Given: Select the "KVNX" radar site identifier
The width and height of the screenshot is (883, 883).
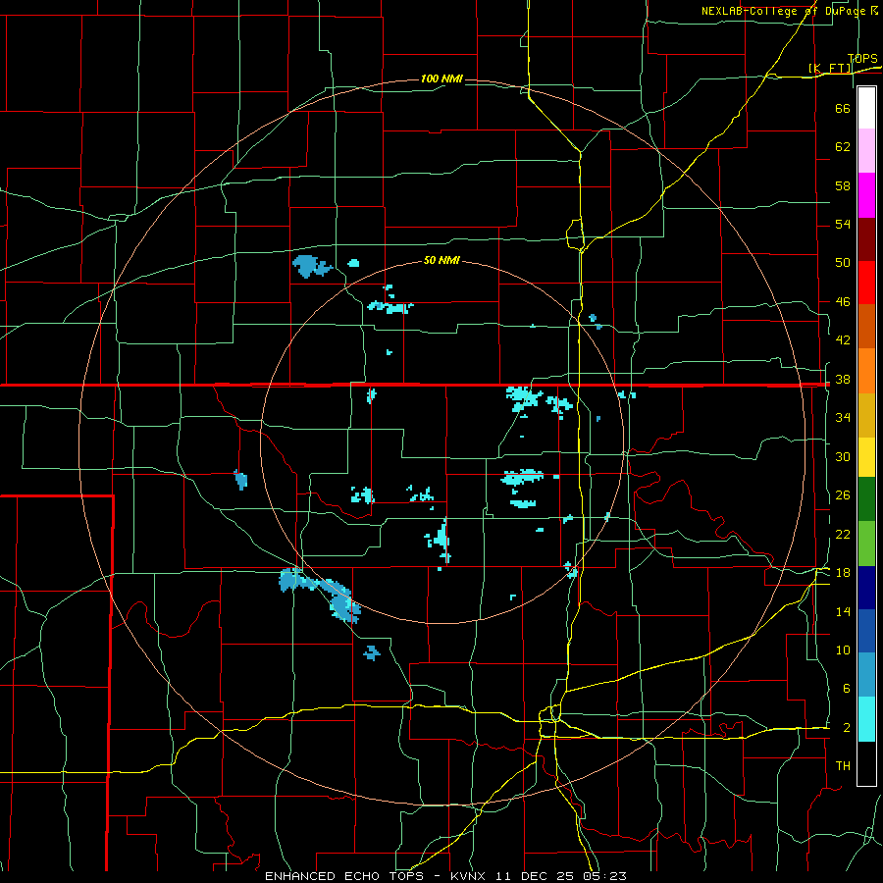Looking at the screenshot, I should tap(470, 876).
